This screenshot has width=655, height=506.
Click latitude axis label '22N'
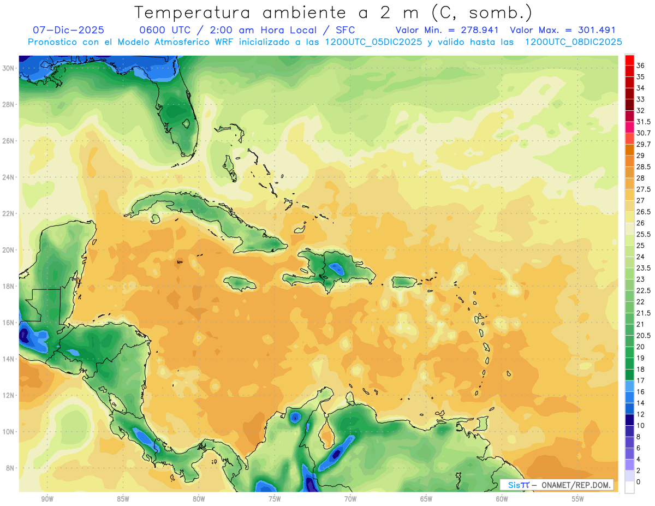tap(9, 213)
